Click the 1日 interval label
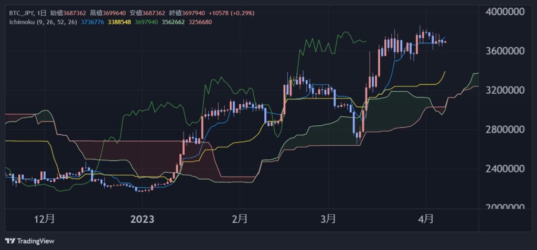537x250 pixels. [x=41, y=13]
